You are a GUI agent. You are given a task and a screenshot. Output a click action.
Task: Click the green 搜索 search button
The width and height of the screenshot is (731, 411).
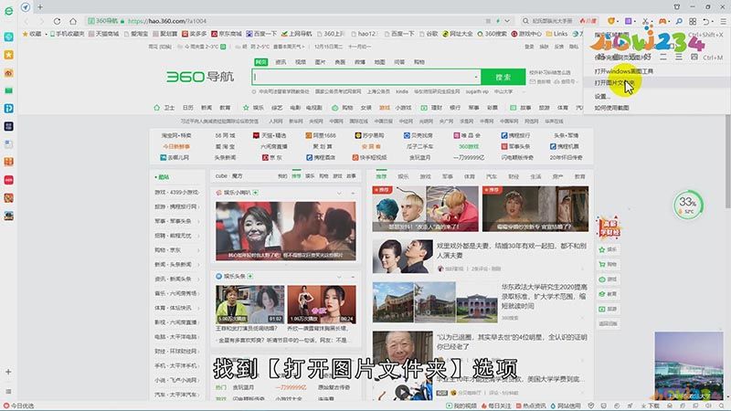(x=503, y=77)
